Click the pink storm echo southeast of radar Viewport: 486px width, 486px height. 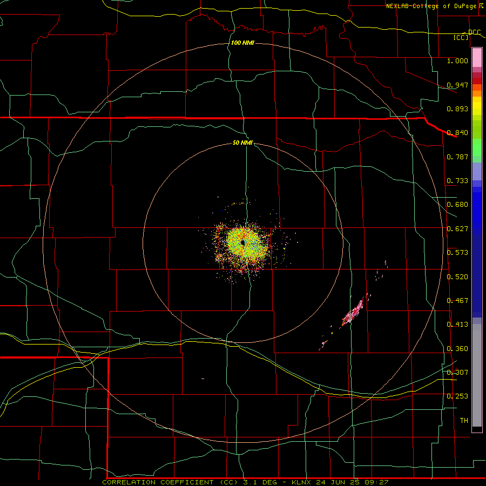click(353, 313)
